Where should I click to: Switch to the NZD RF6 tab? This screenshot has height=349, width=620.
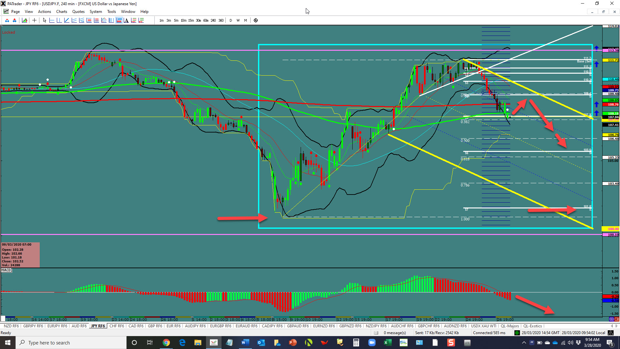click(x=11, y=326)
